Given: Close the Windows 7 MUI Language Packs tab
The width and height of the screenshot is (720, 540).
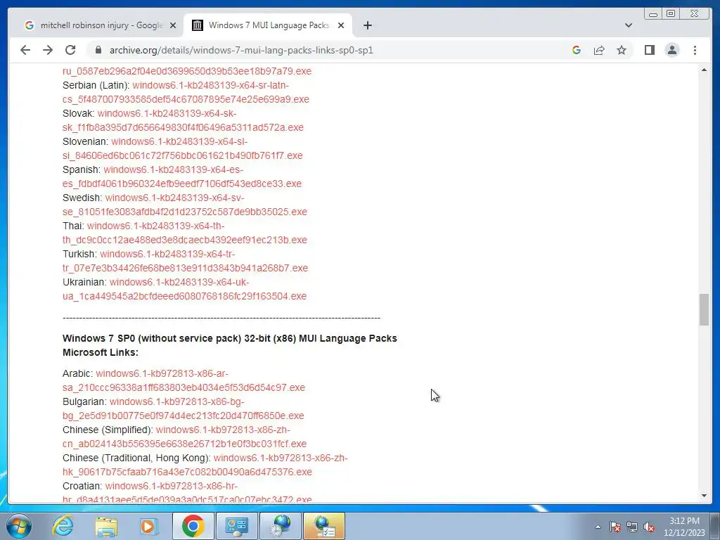Looking at the screenshot, I should pyautogui.click(x=341, y=25).
